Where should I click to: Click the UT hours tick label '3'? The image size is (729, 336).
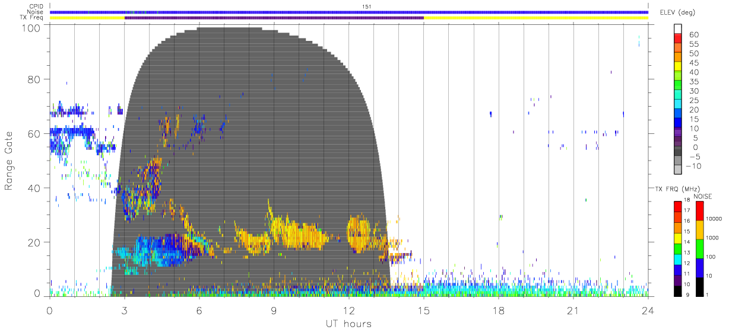pos(125,311)
